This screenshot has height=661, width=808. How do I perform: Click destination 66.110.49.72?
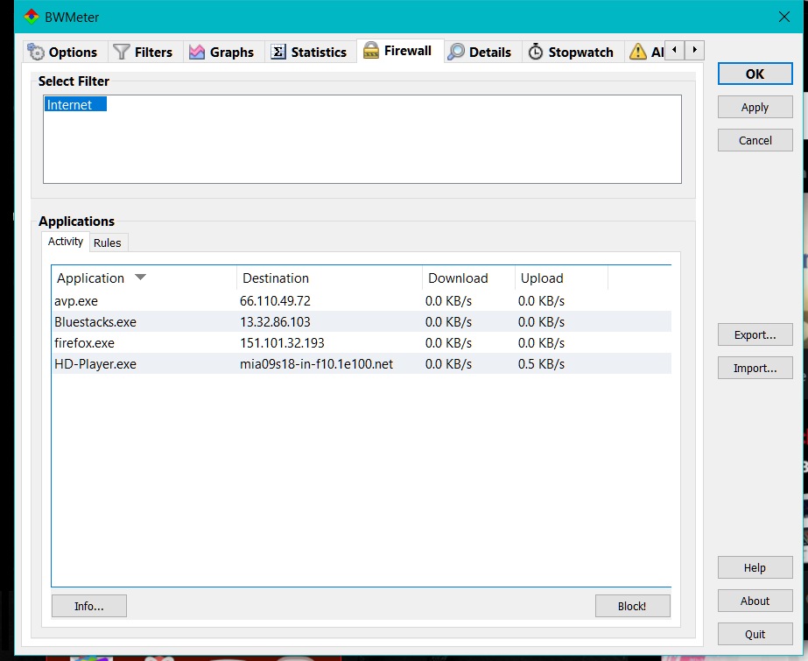[x=275, y=301]
